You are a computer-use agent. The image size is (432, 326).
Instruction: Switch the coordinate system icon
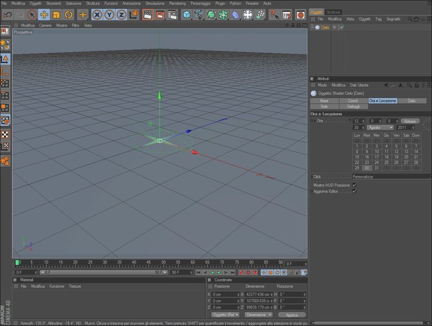(134, 15)
